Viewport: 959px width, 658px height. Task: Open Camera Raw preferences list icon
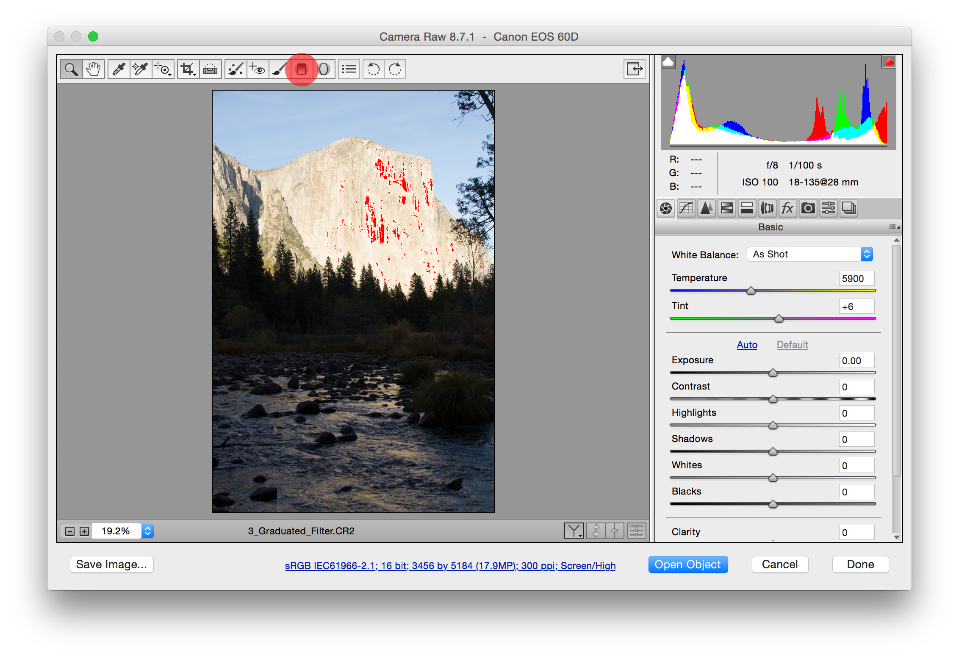pos(349,69)
